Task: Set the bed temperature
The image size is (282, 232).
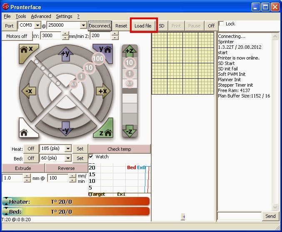Action: [80, 158]
